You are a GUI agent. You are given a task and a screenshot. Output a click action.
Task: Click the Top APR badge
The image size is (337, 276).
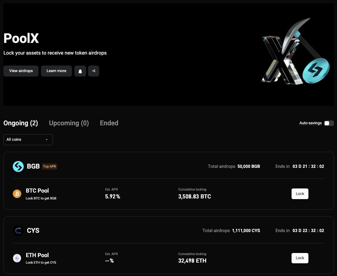[50, 166]
